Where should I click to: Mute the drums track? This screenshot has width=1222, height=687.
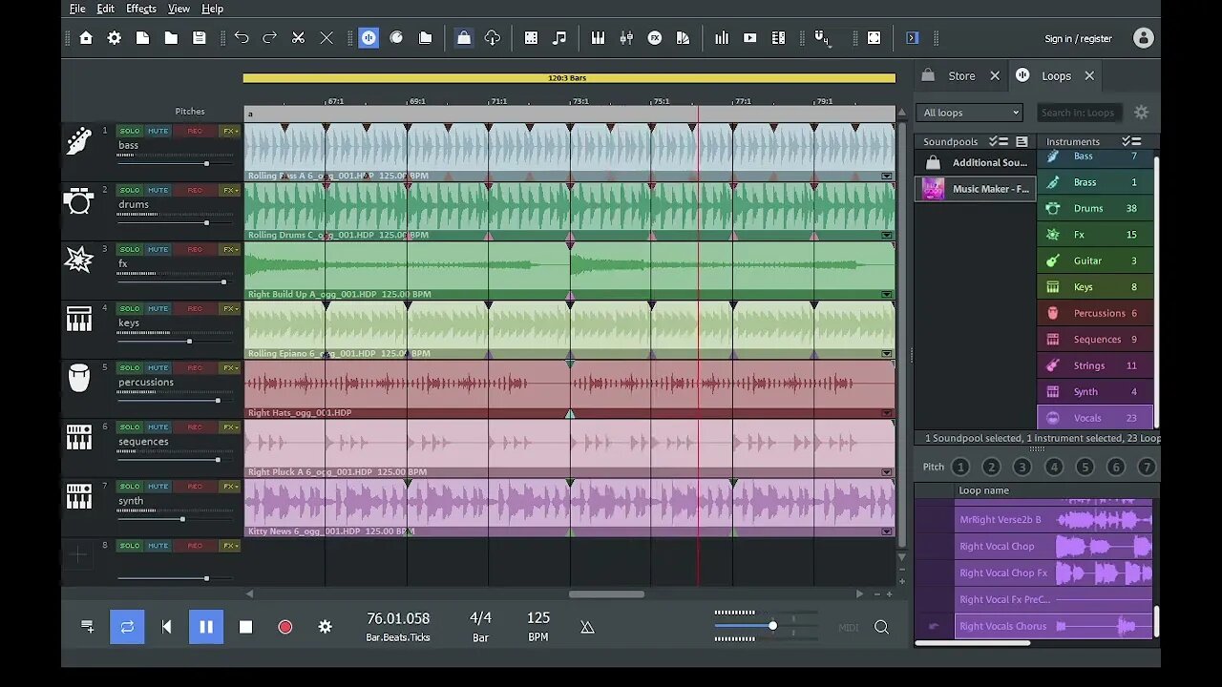point(158,190)
